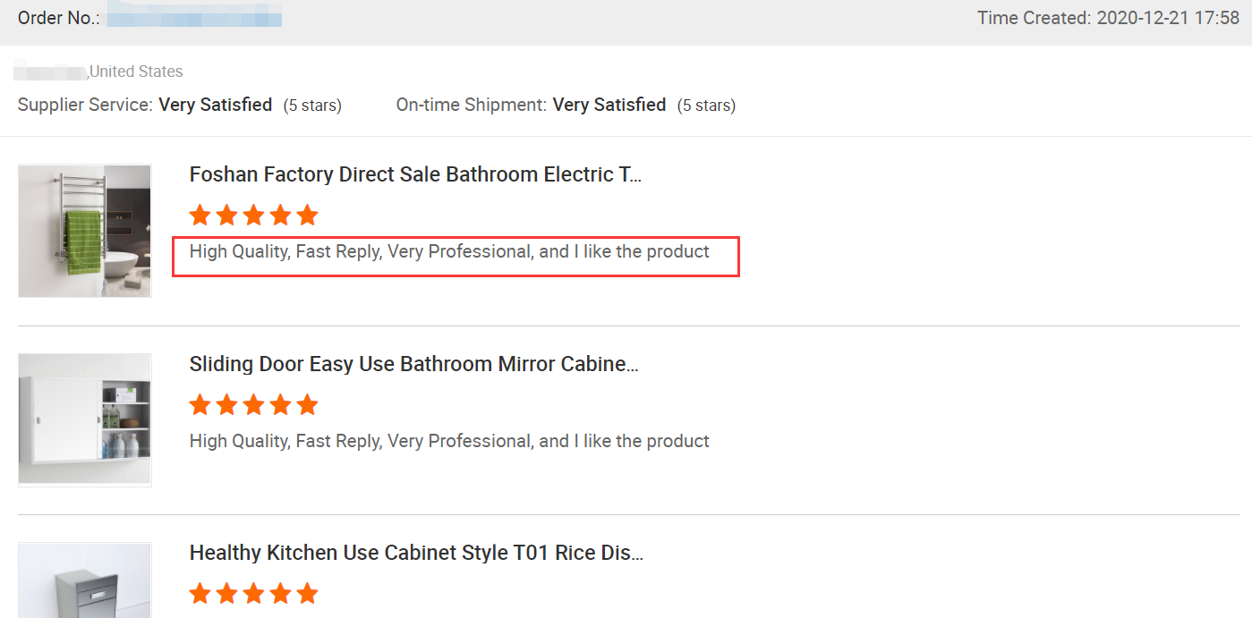This screenshot has height=618, width=1252.
Task: Click fifth star of Foshan product rating
Action: click(307, 216)
